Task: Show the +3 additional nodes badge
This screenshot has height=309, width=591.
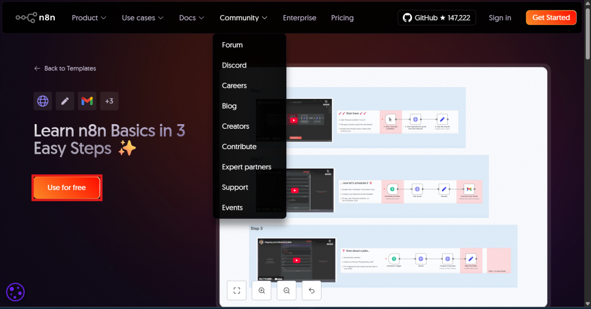Action: 109,101
